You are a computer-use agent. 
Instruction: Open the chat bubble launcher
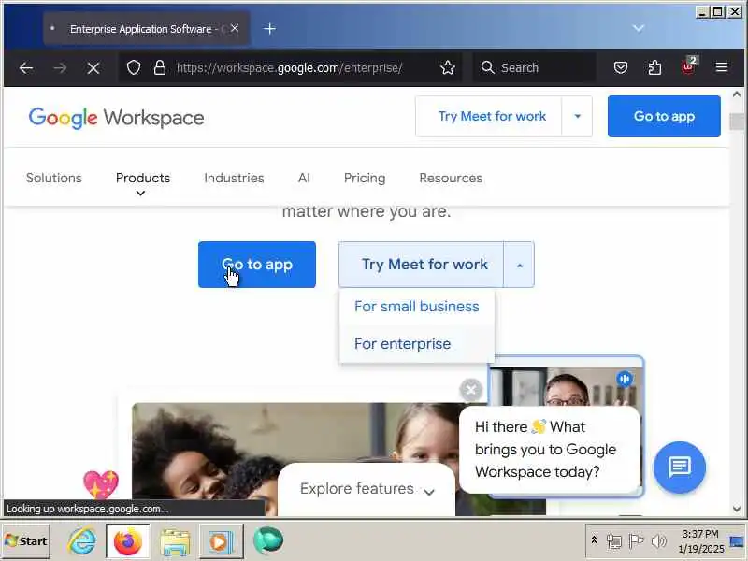(x=680, y=467)
